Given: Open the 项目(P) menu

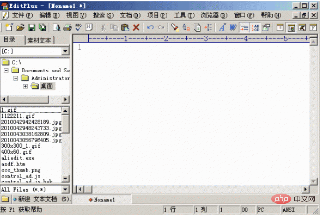Looking at the screenshot, I should coord(157,15).
